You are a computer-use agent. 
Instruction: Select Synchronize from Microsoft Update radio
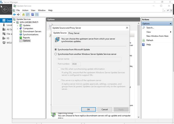tap(56, 49)
